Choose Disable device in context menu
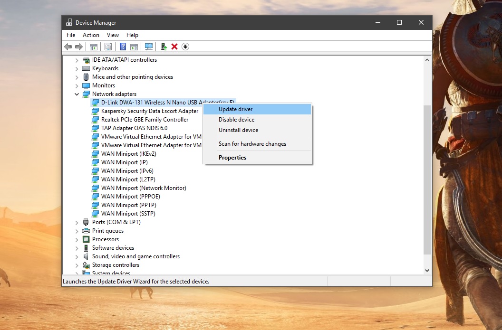The image size is (502, 330). pos(257,120)
